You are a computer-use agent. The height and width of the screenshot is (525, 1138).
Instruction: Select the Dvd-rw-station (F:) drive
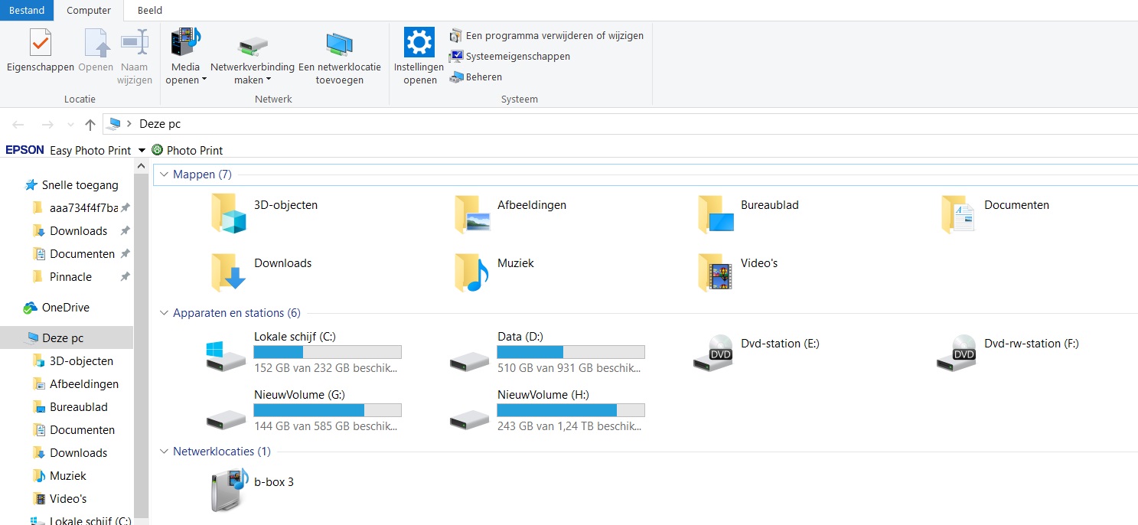pyautogui.click(x=1009, y=353)
